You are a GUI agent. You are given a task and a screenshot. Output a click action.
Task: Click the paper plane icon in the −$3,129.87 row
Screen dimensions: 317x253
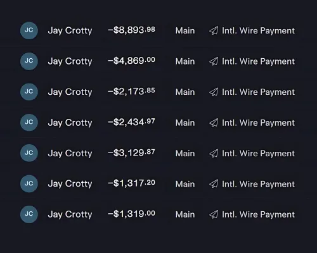click(214, 153)
